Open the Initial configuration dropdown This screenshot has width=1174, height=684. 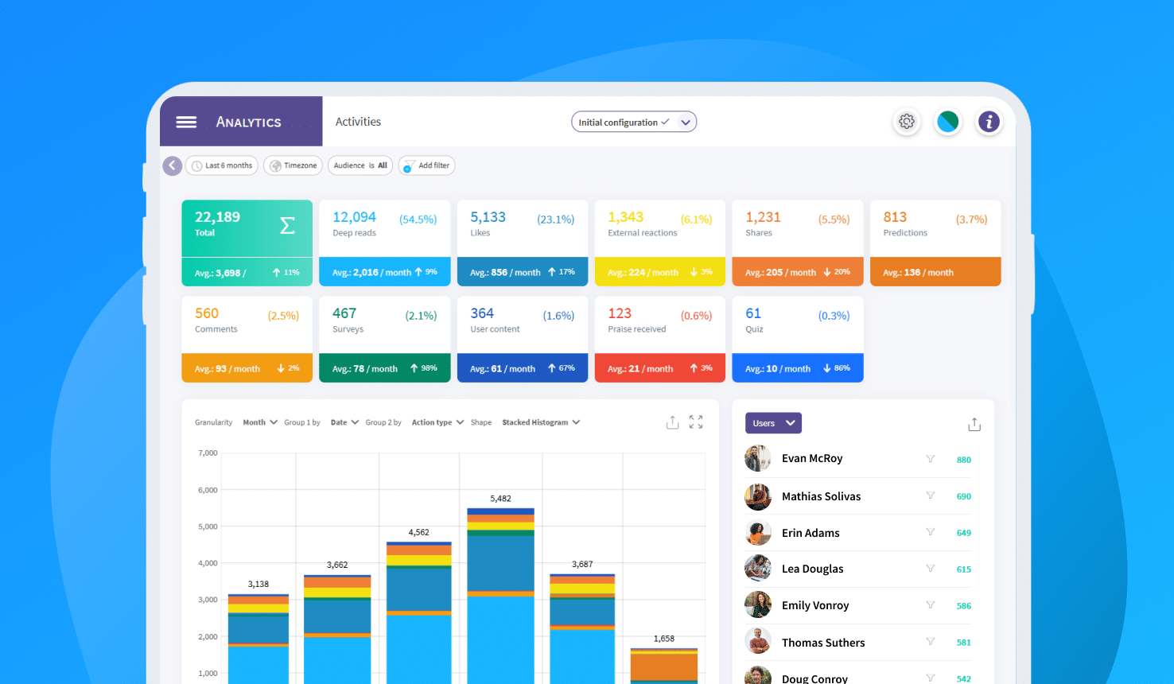[x=633, y=122]
